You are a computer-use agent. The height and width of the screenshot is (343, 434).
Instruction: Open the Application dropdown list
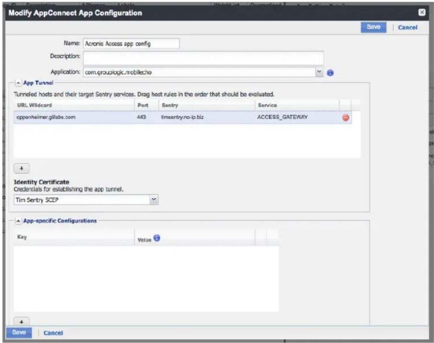[320, 72]
